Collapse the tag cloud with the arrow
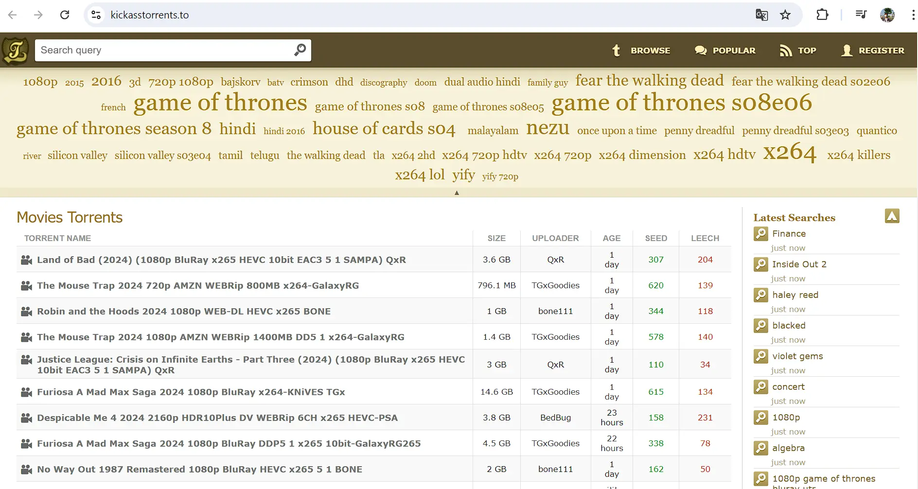Screen dimensions: 918x489 [457, 192]
